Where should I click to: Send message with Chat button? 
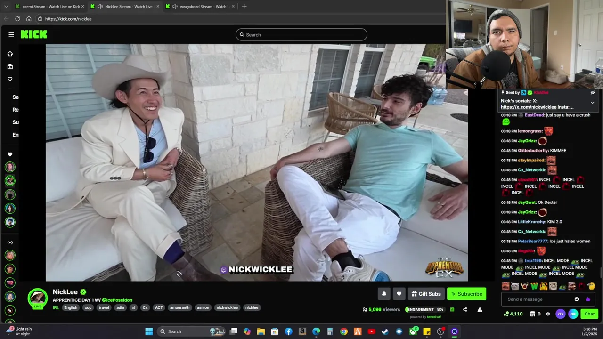(589, 314)
